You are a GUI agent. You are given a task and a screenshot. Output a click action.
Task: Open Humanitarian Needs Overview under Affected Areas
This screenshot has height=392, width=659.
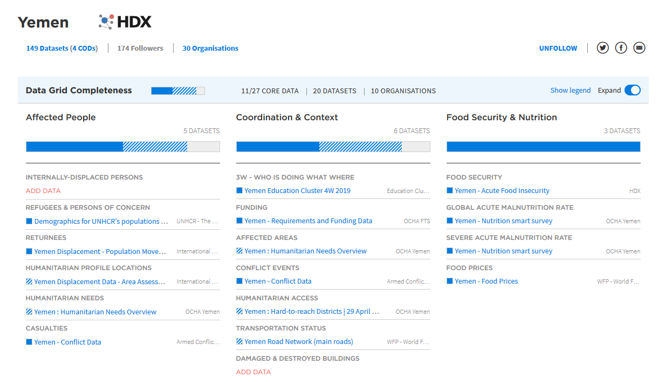(306, 251)
